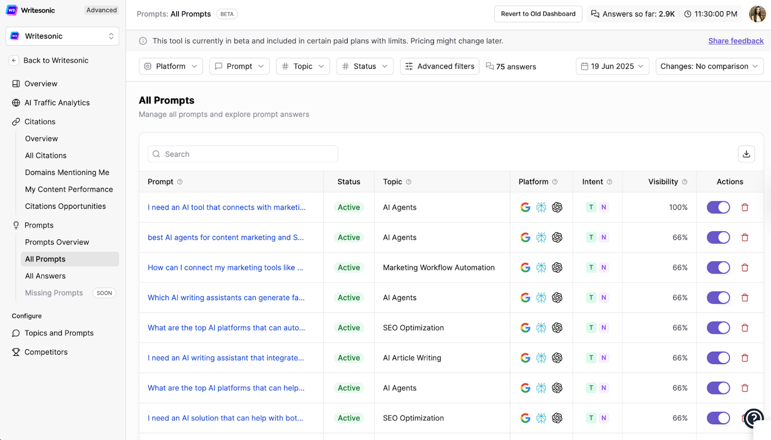Viewport: 771px width, 440px height.
Task: Delete the 'best AI agents' prompt
Action: coord(745,237)
